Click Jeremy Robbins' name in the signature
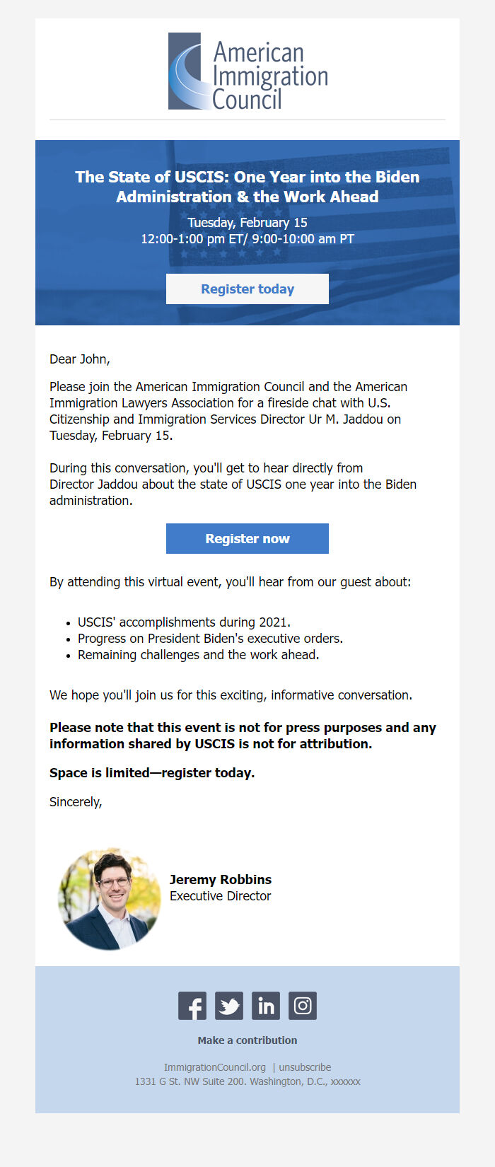This screenshot has width=495, height=1167. tap(220, 879)
